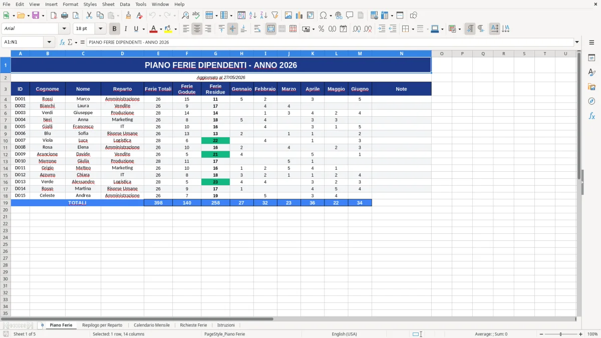Open the sidebar Properties panel
The image size is (601, 338).
[x=591, y=58]
